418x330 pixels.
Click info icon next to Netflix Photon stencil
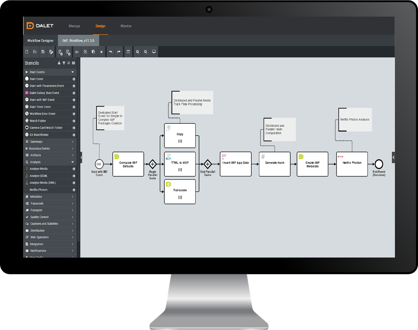point(74,190)
